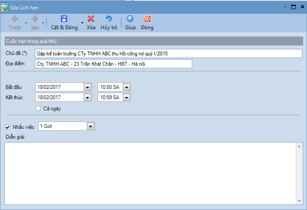
Task: Open the Bắt đầu 10:00 SA time dropdown
Action: [x=126, y=87]
